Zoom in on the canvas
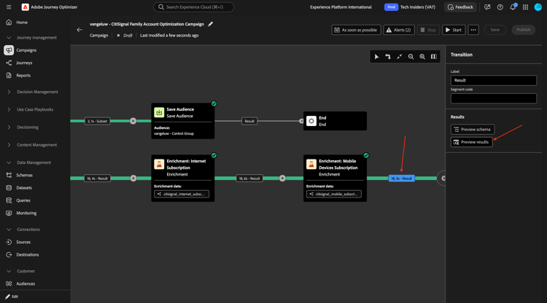547x303 pixels. click(x=422, y=56)
